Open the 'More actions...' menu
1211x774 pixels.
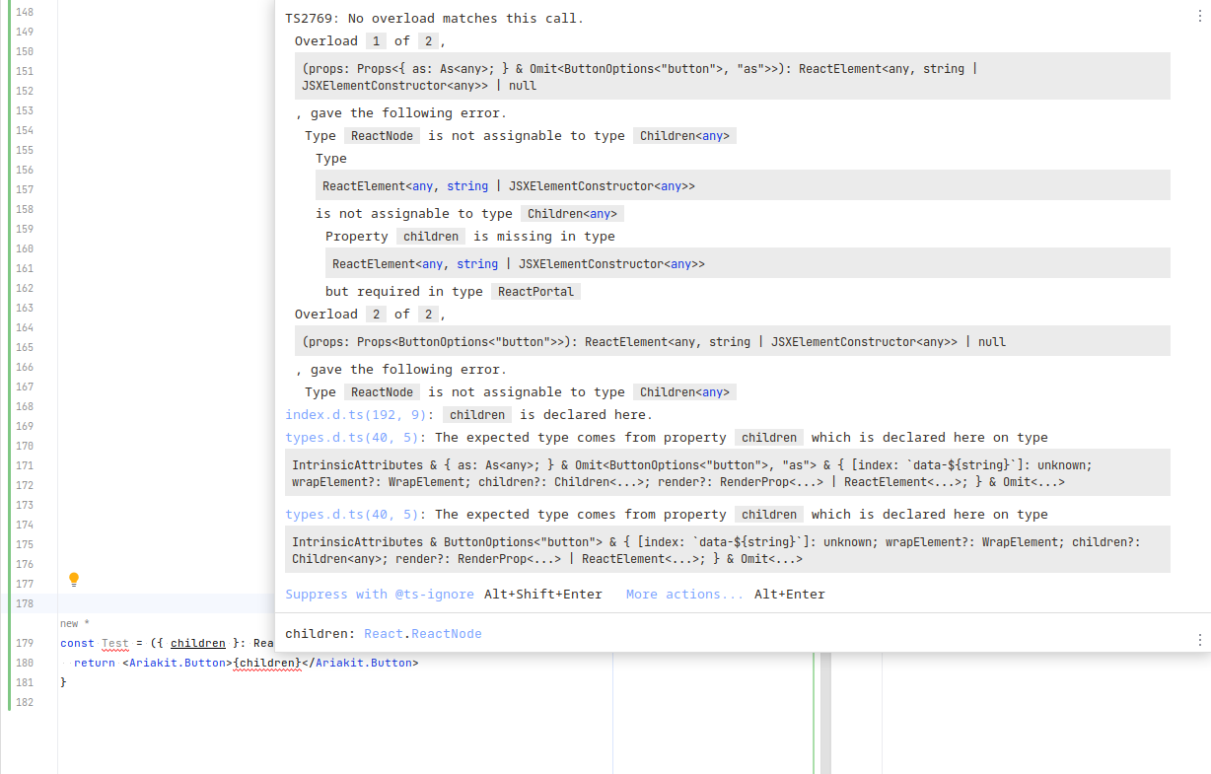[x=683, y=594]
